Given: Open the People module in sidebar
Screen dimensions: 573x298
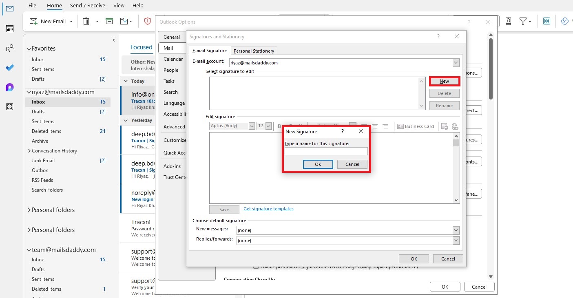Looking at the screenshot, I should pos(10,48).
